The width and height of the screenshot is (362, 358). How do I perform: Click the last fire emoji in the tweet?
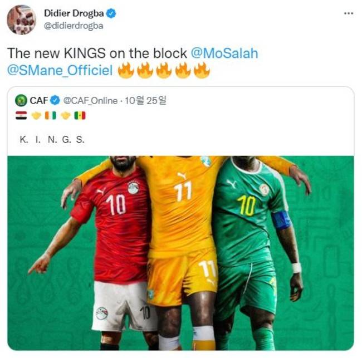click(202, 70)
